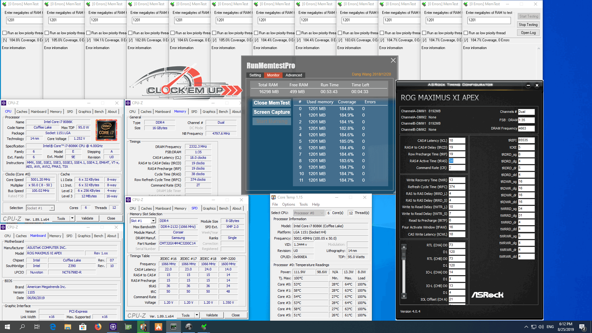The width and height of the screenshot is (592, 333).
Task: Open File Explorer from the taskbar
Action: click(68, 327)
